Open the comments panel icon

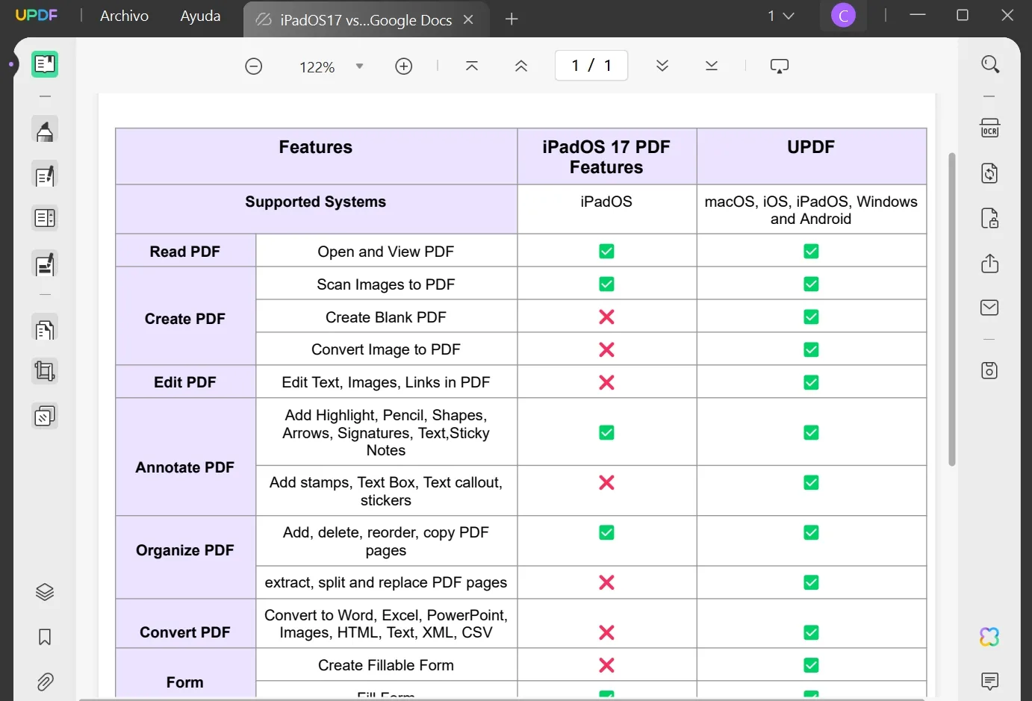[990, 681]
